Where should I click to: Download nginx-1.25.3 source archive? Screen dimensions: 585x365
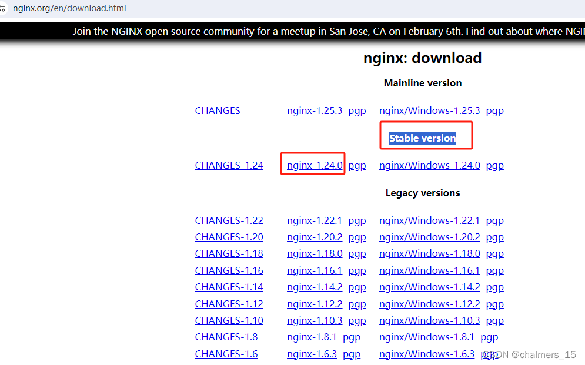coord(315,110)
